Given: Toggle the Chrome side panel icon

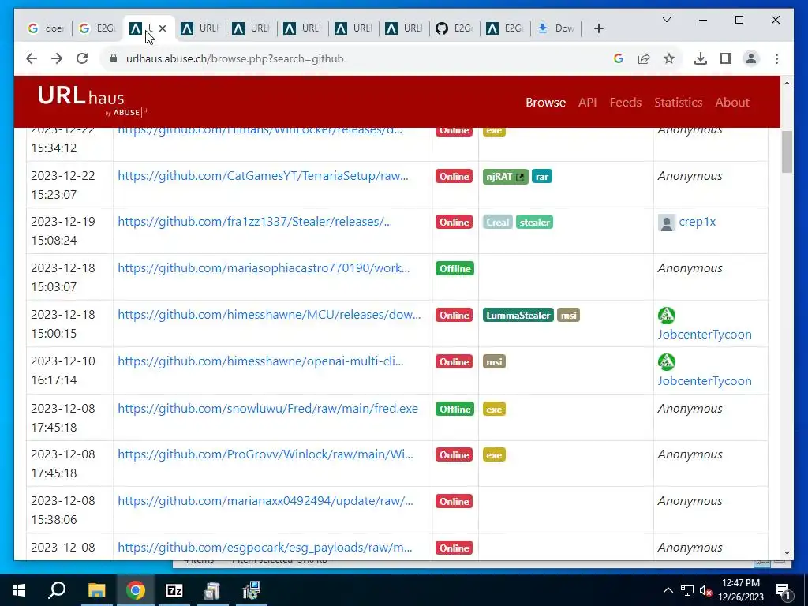Looking at the screenshot, I should (726, 58).
